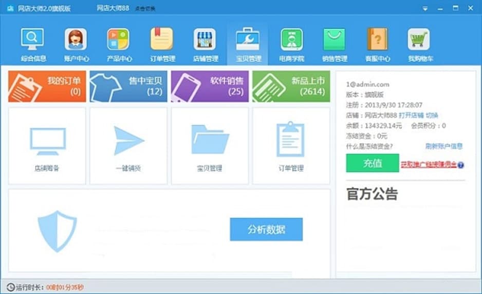The height and width of the screenshot is (294, 482).
Task: Select 宝贝管理 toolbox icon in top toolbar
Action: click(x=248, y=39)
